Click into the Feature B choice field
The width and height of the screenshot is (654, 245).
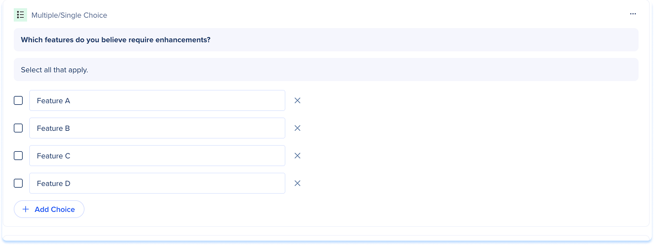click(157, 128)
